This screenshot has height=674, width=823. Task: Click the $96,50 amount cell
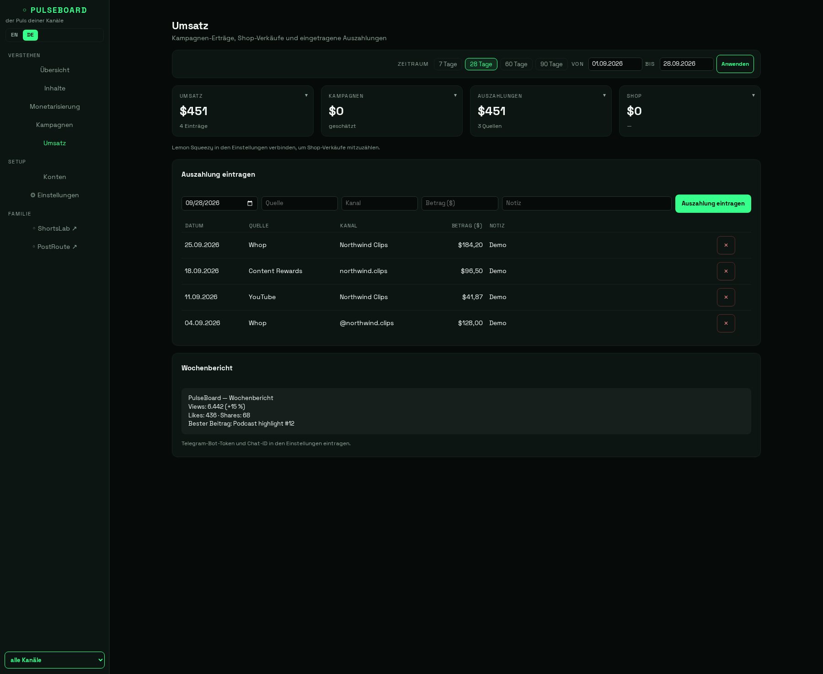point(472,271)
